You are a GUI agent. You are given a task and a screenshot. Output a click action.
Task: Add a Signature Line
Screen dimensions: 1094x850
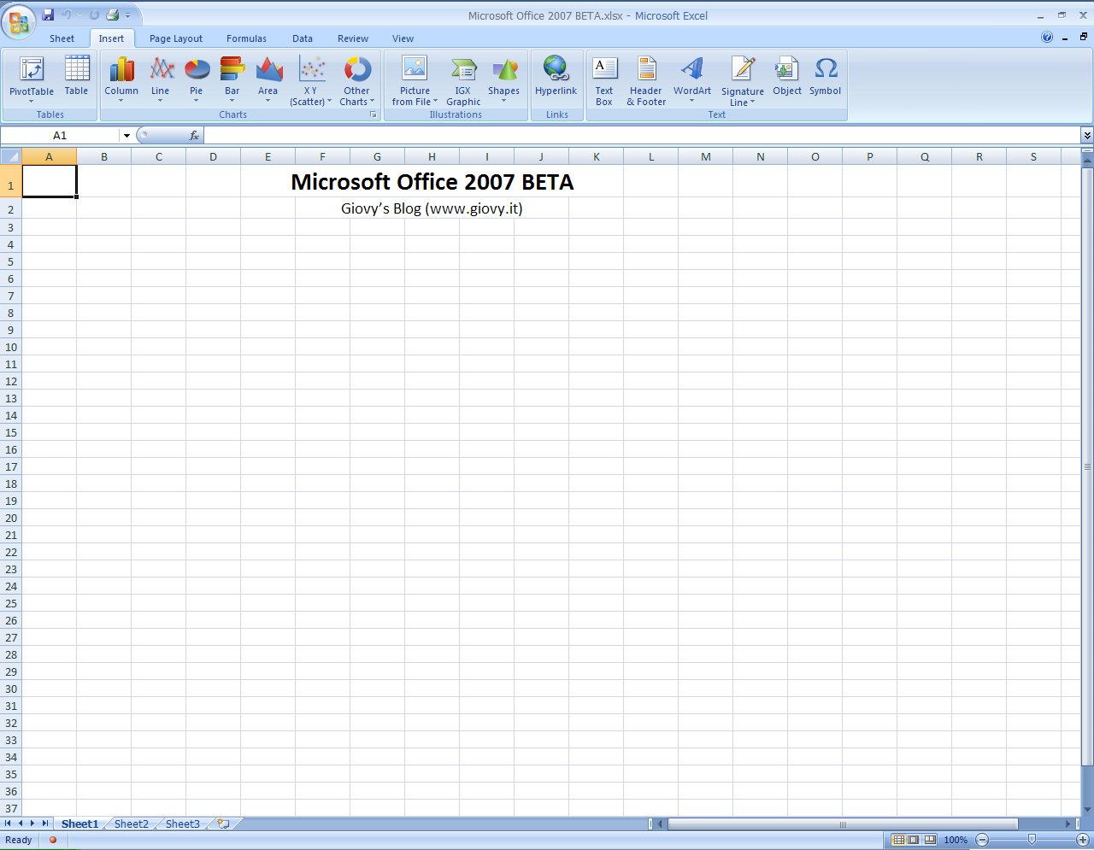(743, 80)
